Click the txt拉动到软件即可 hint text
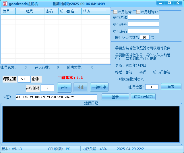The image size is (184, 153). [130, 79]
